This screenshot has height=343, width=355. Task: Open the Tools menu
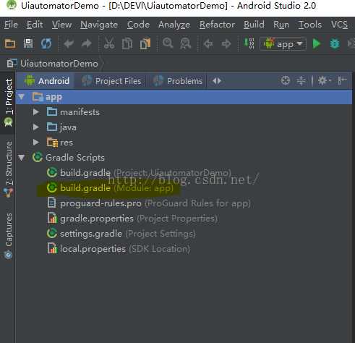[x=310, y=25]
